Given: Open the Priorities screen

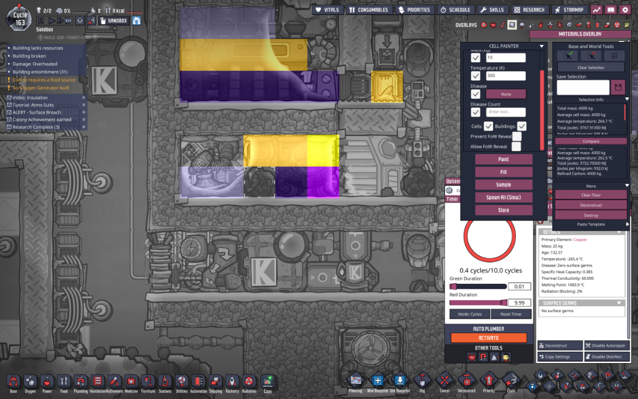Looking at the screenshot, I should pos(414,10).
